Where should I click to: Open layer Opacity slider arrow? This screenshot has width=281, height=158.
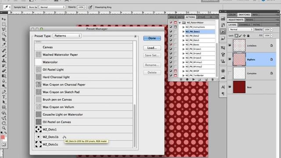coord(271,29)
